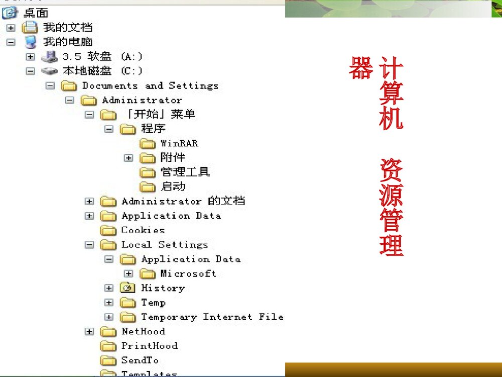Select the Cookies folder
The width and height of the screenshot is (502, 377).
142,230
